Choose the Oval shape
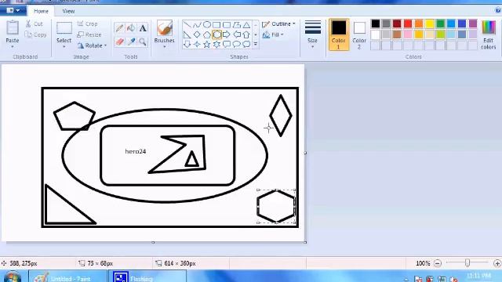502x282 pixels. coord(207,25)
